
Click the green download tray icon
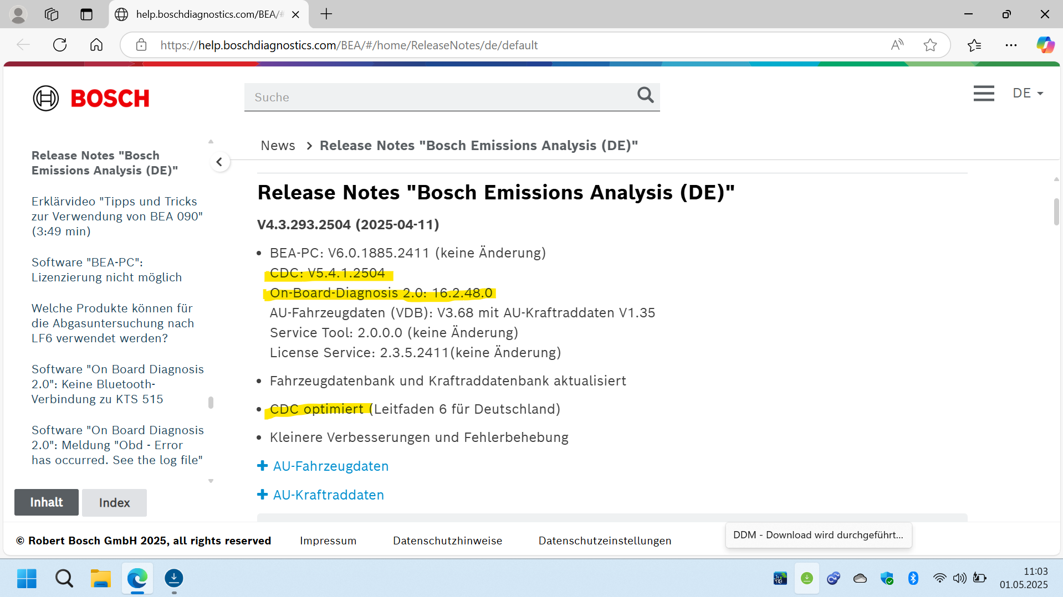coord(807,578)
